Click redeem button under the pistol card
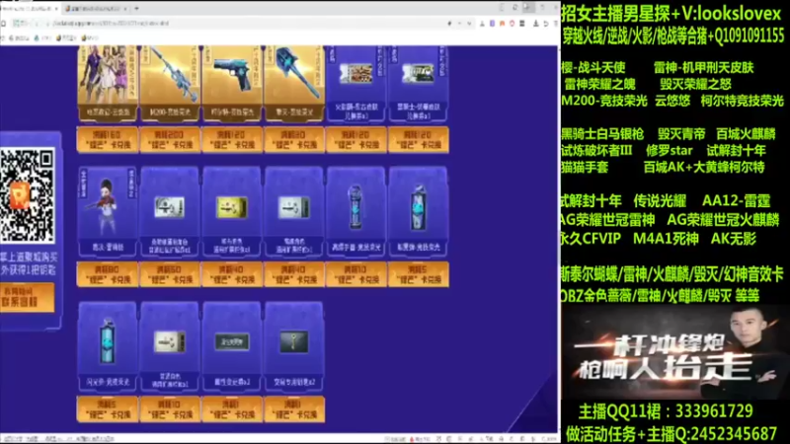This screenshot has height=444, width=790. coord(232,139)
